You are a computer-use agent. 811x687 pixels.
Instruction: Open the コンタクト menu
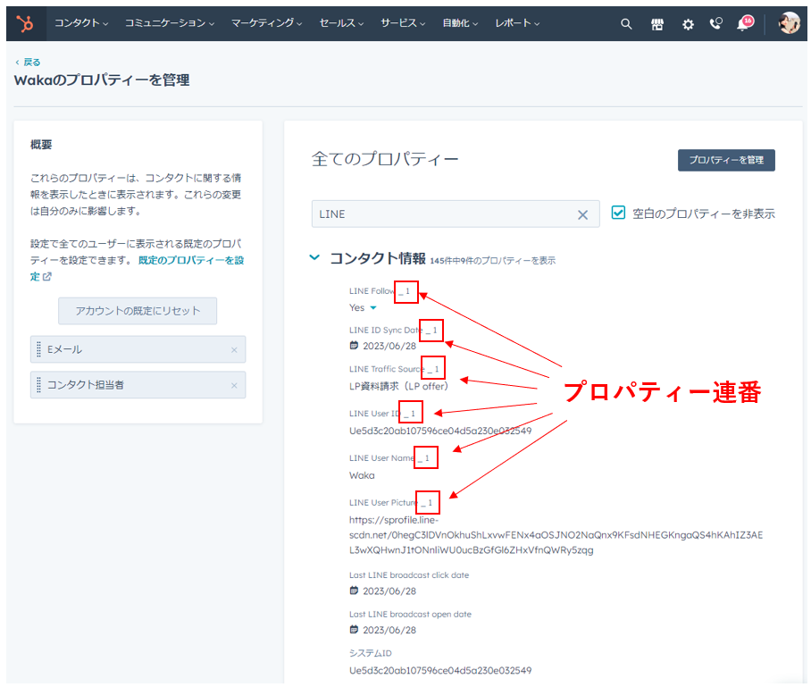click(x=80, y=23)
